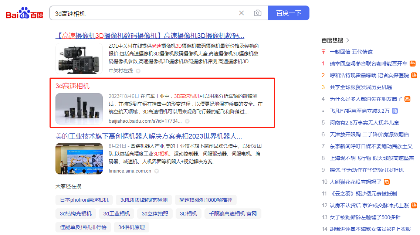Click the Baidu logo
The height and width of the screenshot is (235, 420).
(x=24, y=13)
